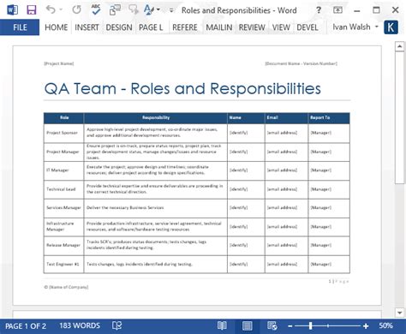This screenshot has height=334, width=406.
Task: Click the Release Manager role cell
Action: [63, 245]
